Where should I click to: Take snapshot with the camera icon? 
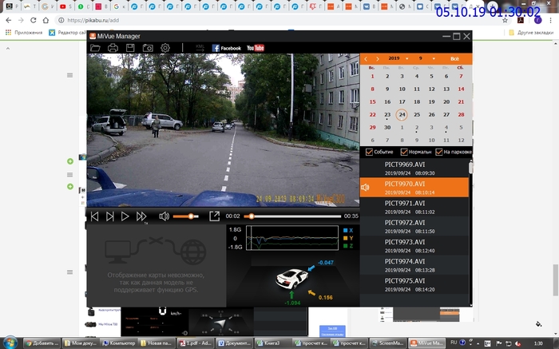[148, 48]
